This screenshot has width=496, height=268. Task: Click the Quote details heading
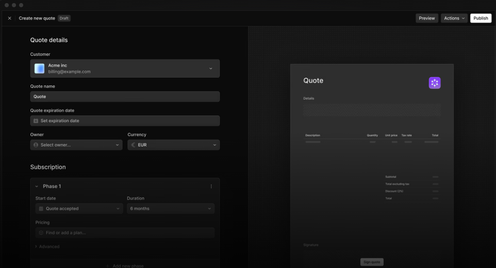[x=49, y=40]
